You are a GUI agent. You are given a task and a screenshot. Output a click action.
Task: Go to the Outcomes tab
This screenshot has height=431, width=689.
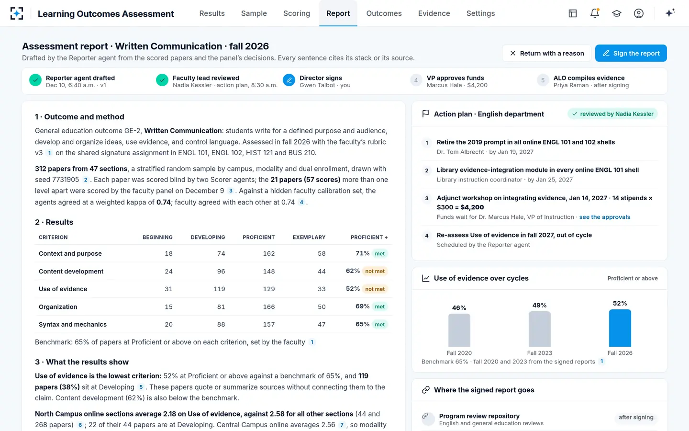[384, 13]
